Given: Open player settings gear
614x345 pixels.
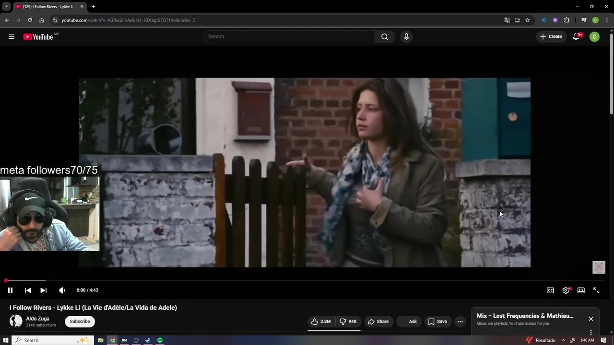Looking at the screenshot, I should click(x=566, y=290).
